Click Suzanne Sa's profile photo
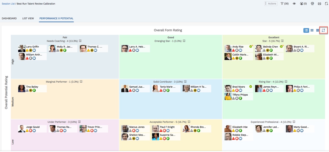 point(156,137)
